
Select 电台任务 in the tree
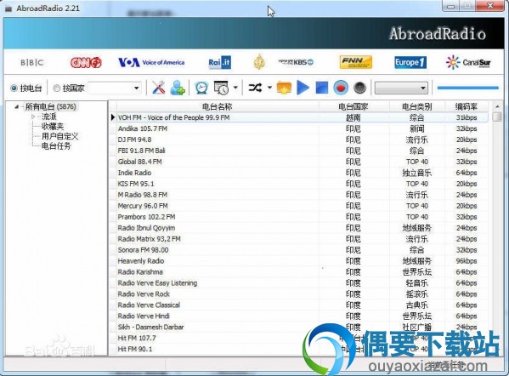coord(56,146)
